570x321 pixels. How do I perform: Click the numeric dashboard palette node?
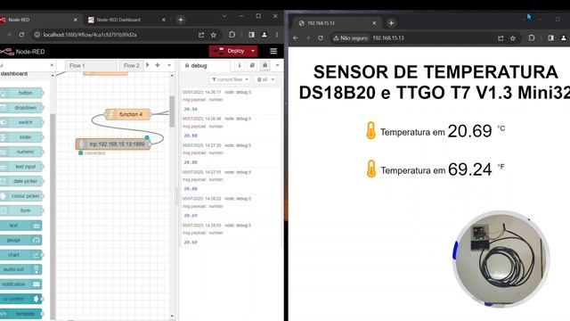pos(21,152)
